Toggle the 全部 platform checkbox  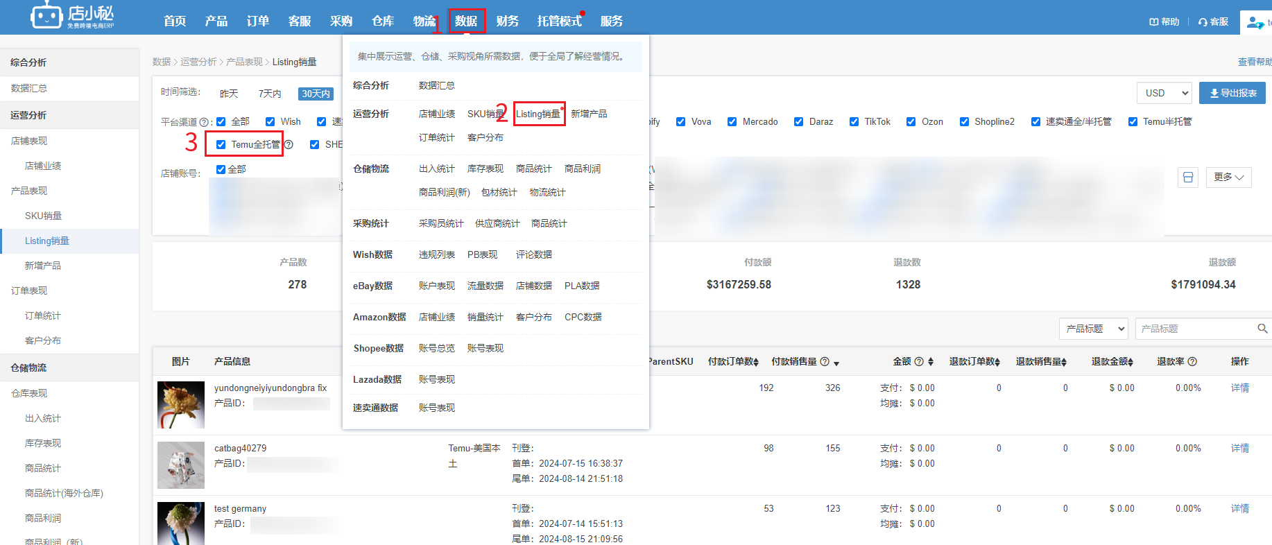(221, 122)
